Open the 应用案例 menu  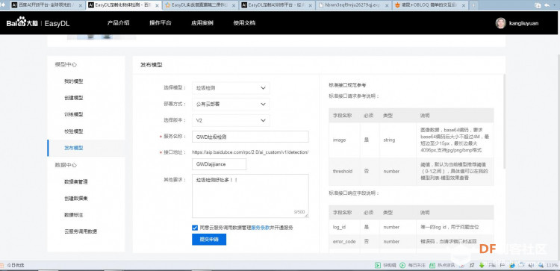coord(202,23)
